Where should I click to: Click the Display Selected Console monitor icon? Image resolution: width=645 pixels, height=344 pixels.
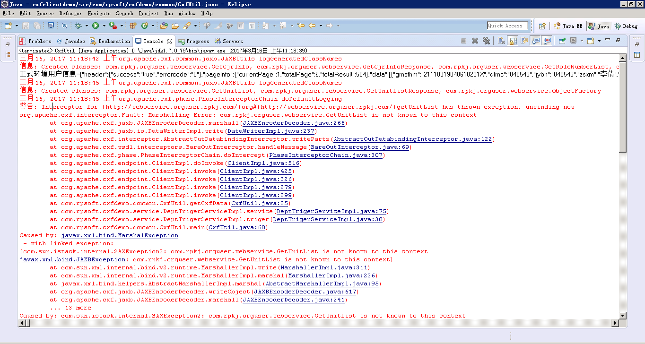pyautogui.click(x=573, y=41)
